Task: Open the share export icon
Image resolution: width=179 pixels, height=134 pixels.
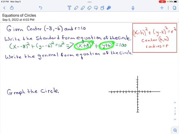Action: point(12,8)
